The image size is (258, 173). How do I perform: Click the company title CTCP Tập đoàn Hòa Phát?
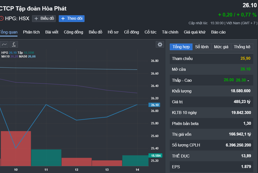click(x=33, y=9)
